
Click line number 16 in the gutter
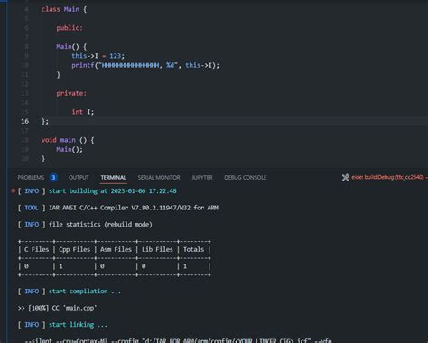[x=25, y=121]
